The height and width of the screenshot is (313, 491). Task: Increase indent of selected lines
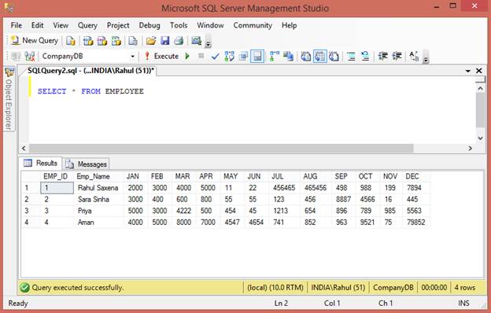tap(397, 57)
